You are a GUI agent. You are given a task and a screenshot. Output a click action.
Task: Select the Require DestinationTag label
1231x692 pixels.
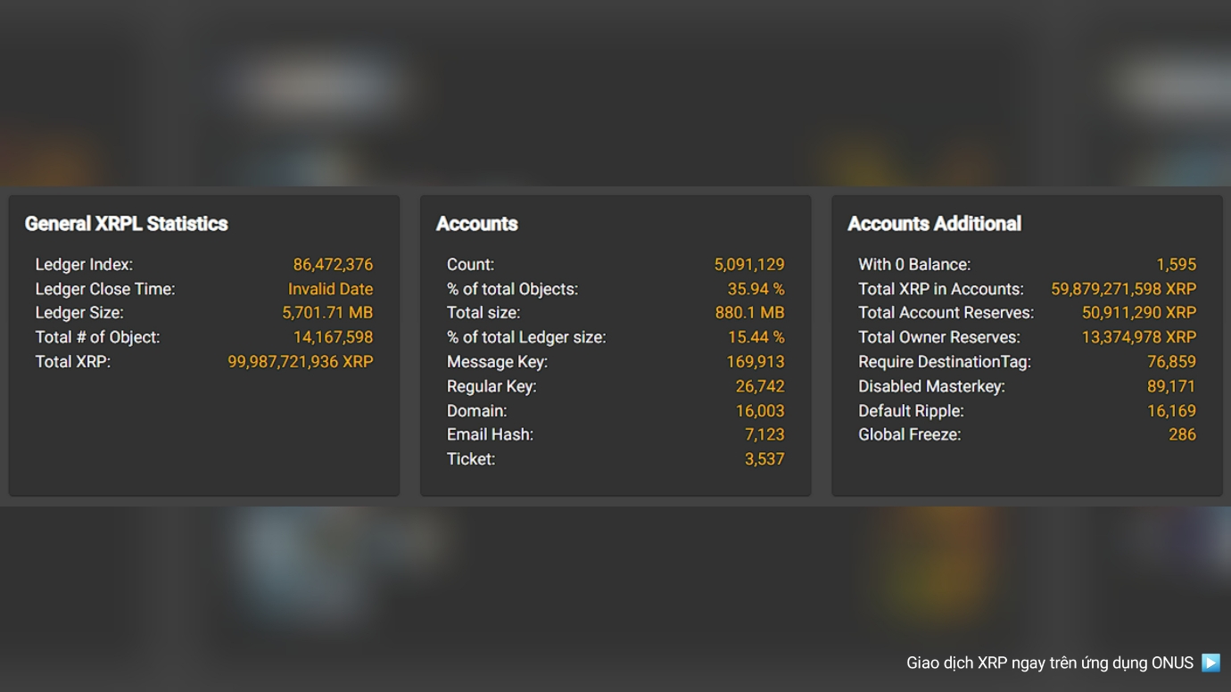pyautogui.click(x=944, y=362)
